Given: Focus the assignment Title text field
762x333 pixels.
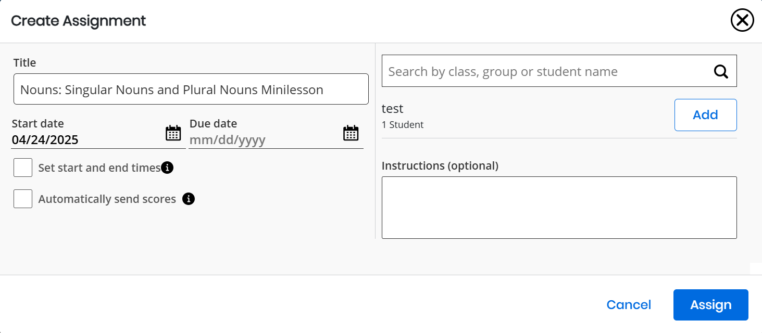Looking at the screenshot, I should coord(191,89).
